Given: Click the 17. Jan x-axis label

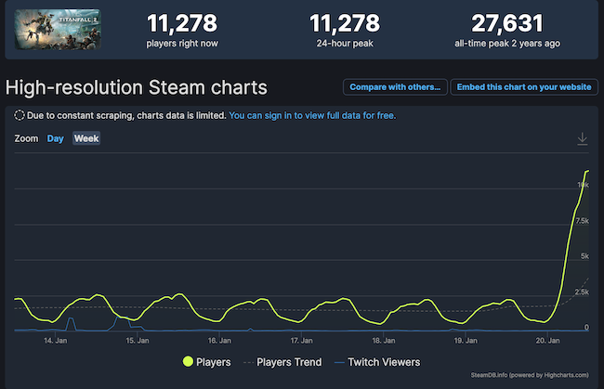Looking at the screenshot, I should pyautogui.click(x=303, y=341).
